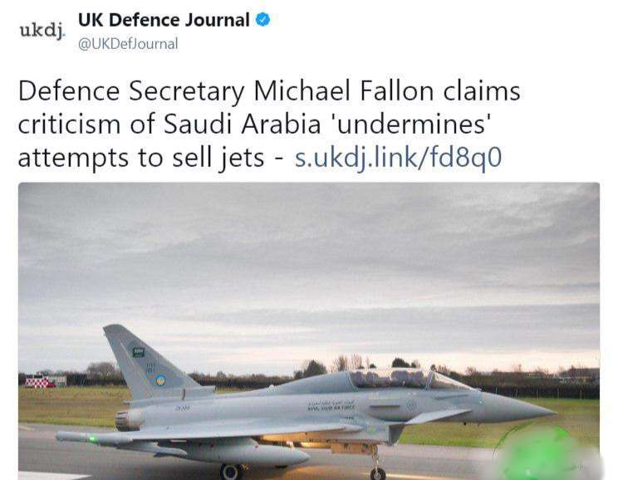
Task: Open the fighter jet photo by its cloudy sky
Action: (x=307, y=249)
